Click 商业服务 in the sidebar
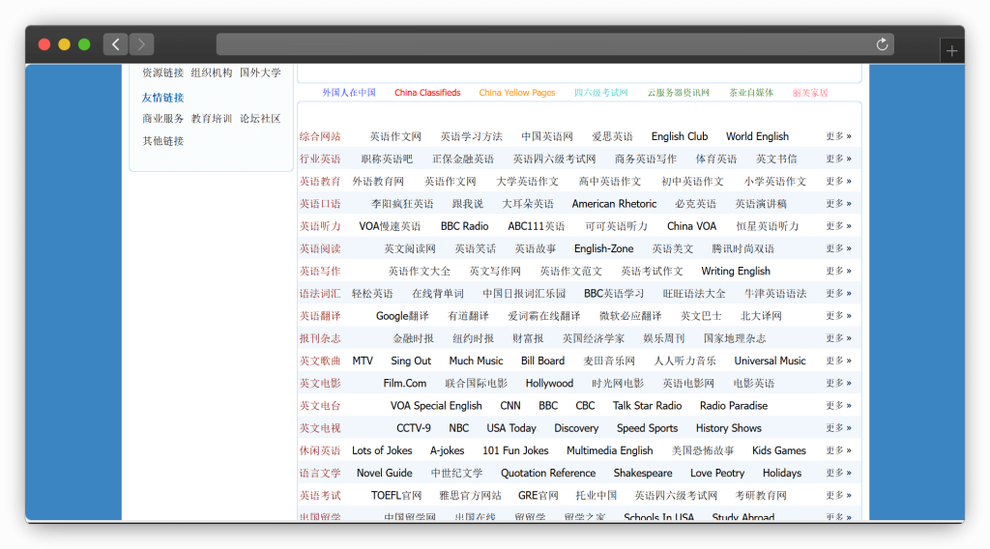The height and width of the screenshot is (549, 990). pos(162,119)
